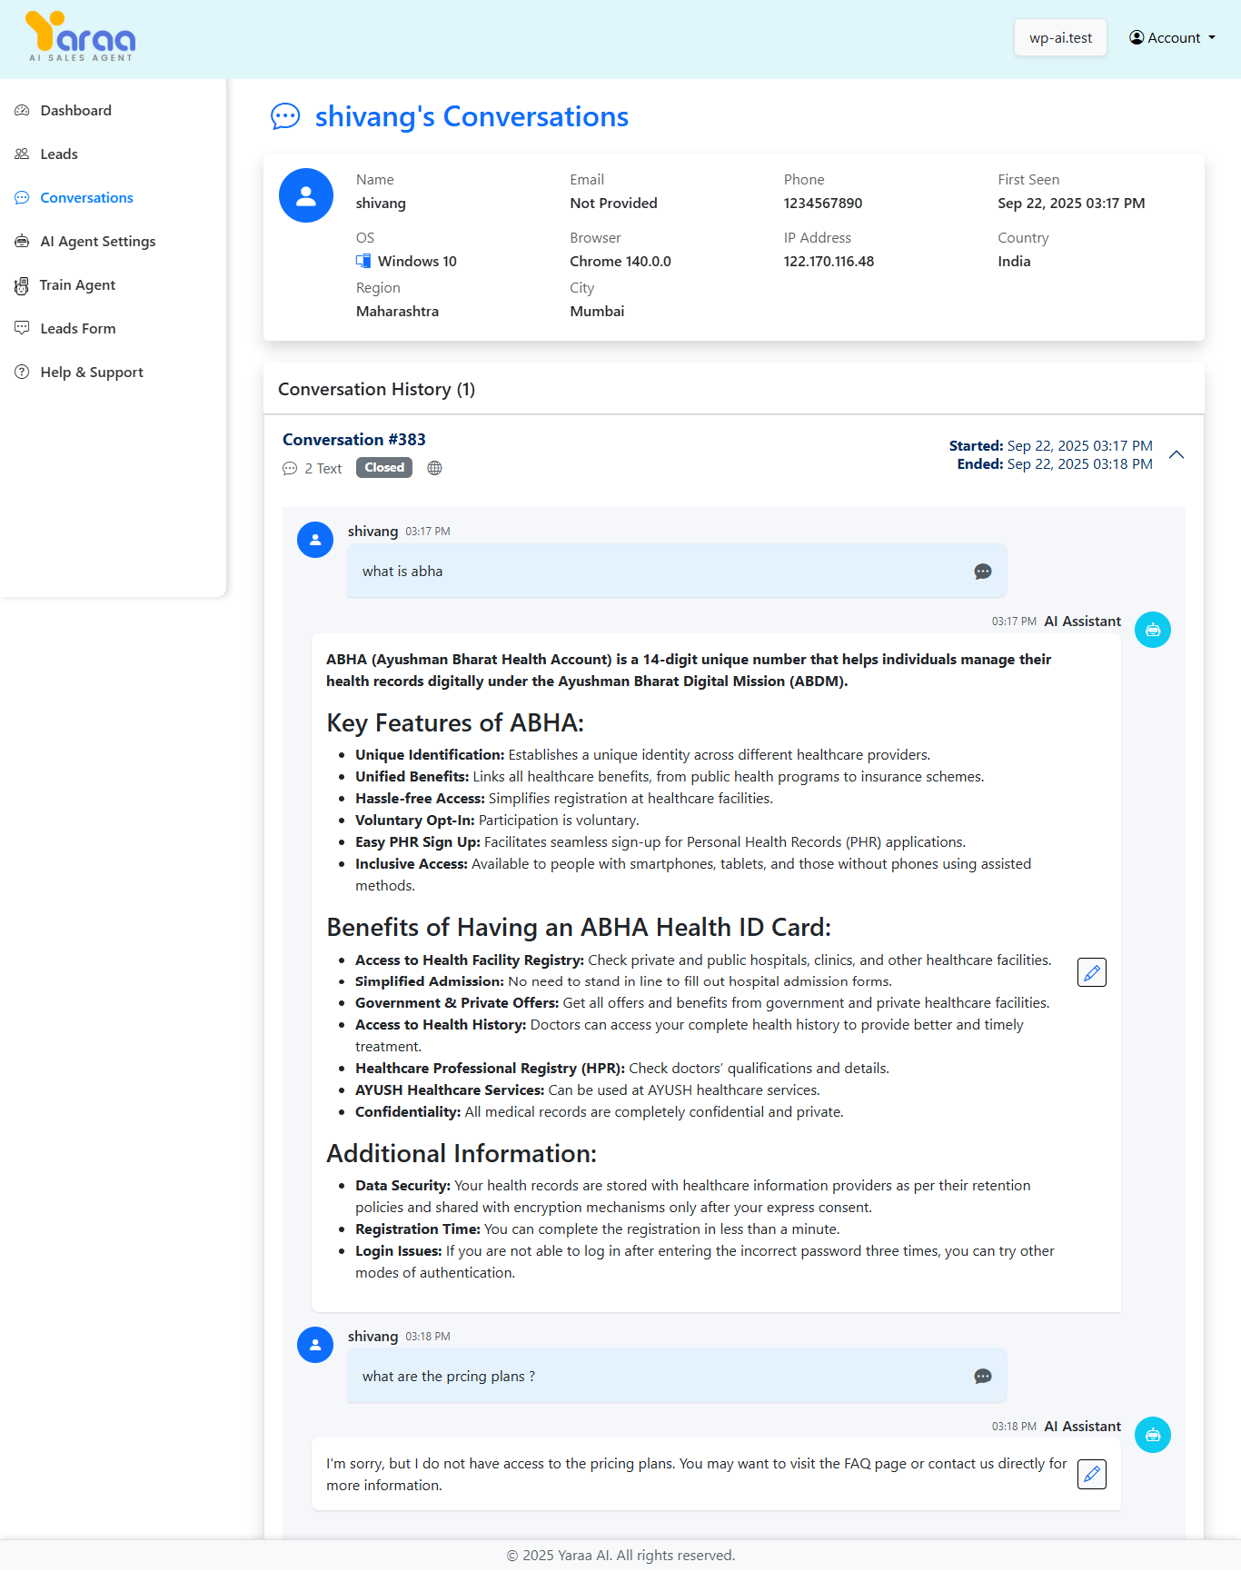This screenshot has height=1572, width=1241.
Task: Click the 'India' country value
Action: [1014, 262]
